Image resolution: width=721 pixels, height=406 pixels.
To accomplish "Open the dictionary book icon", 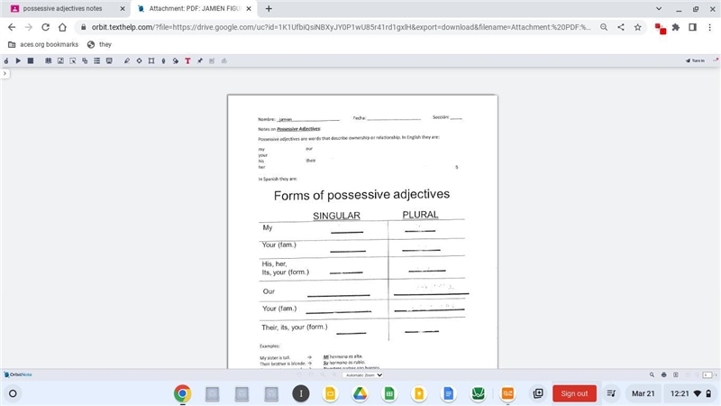I will tap(49, 60).
